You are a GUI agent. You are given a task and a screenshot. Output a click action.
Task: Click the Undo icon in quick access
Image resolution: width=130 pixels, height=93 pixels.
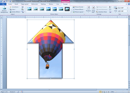pos(6,1)
